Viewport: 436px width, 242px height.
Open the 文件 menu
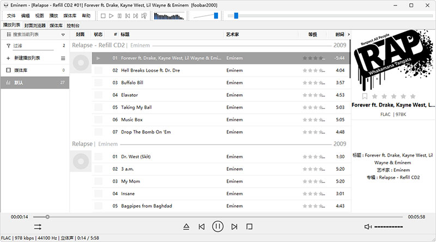pos(11,16)
